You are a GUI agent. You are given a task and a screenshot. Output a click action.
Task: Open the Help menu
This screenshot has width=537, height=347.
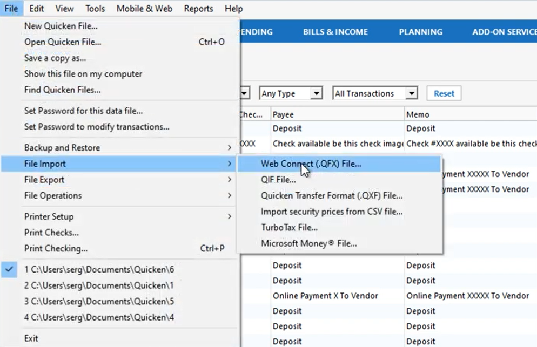[233, 8]
